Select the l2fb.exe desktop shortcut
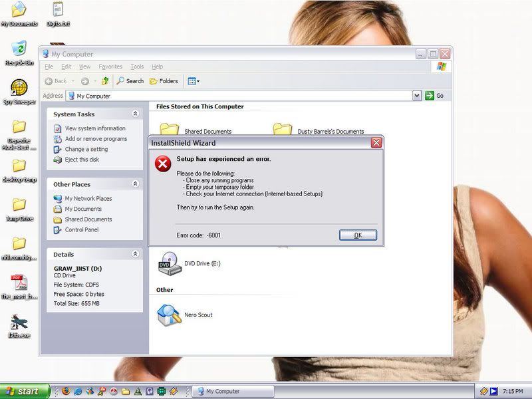The width and height of the screenshot is (532, 399). point(19,326)
